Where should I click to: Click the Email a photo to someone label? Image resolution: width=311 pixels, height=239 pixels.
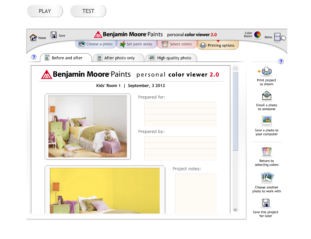[267, 107]
